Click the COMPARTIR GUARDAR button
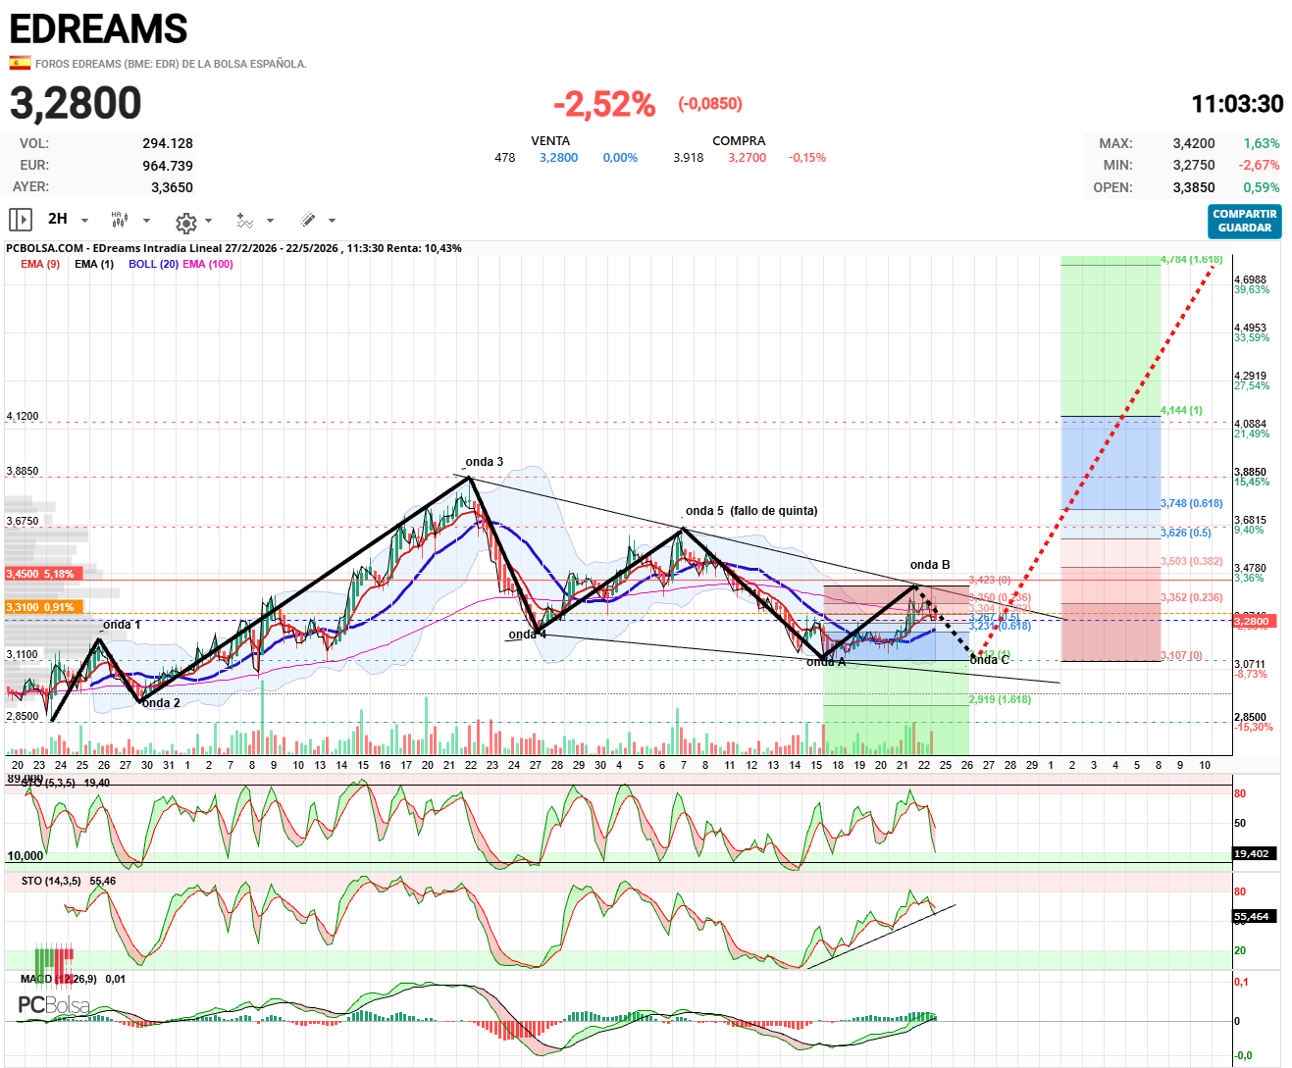This screenshot has height=1068, width=1292. pos(1245,221)
